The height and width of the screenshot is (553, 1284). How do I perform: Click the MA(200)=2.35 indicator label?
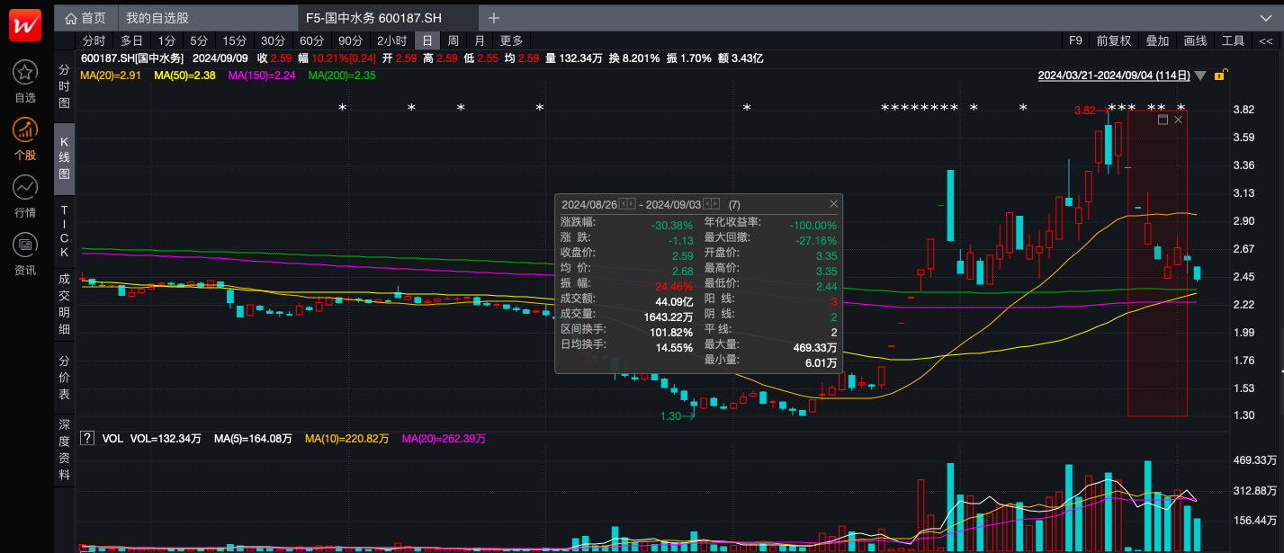[x=341, y=76]
